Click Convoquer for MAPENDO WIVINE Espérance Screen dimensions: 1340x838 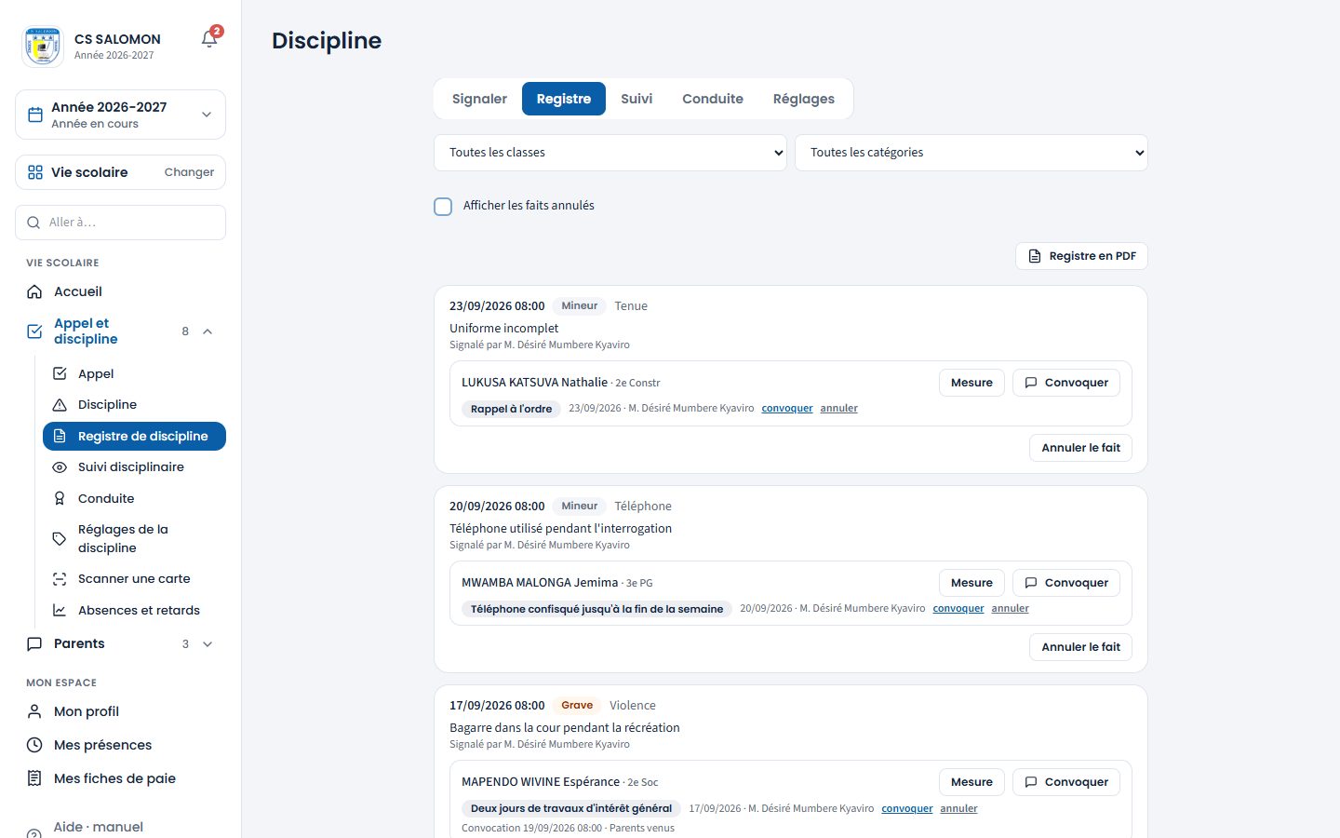[x=1066, y=782]
